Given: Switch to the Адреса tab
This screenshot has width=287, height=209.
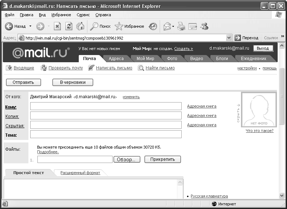Looking at the screenshot, I should coord(116,59).
